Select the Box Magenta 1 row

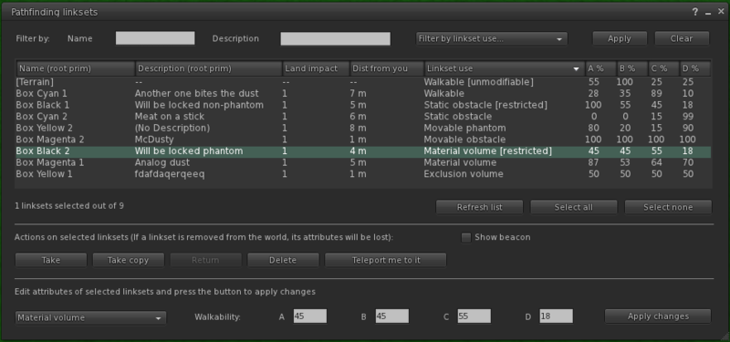pyautogui.click(x=363, y=163)
